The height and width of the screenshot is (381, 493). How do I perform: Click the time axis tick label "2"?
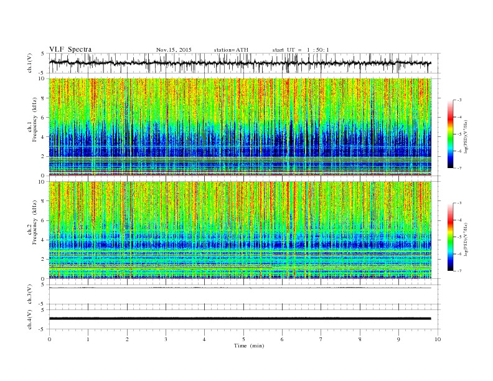tap(127, 339)
